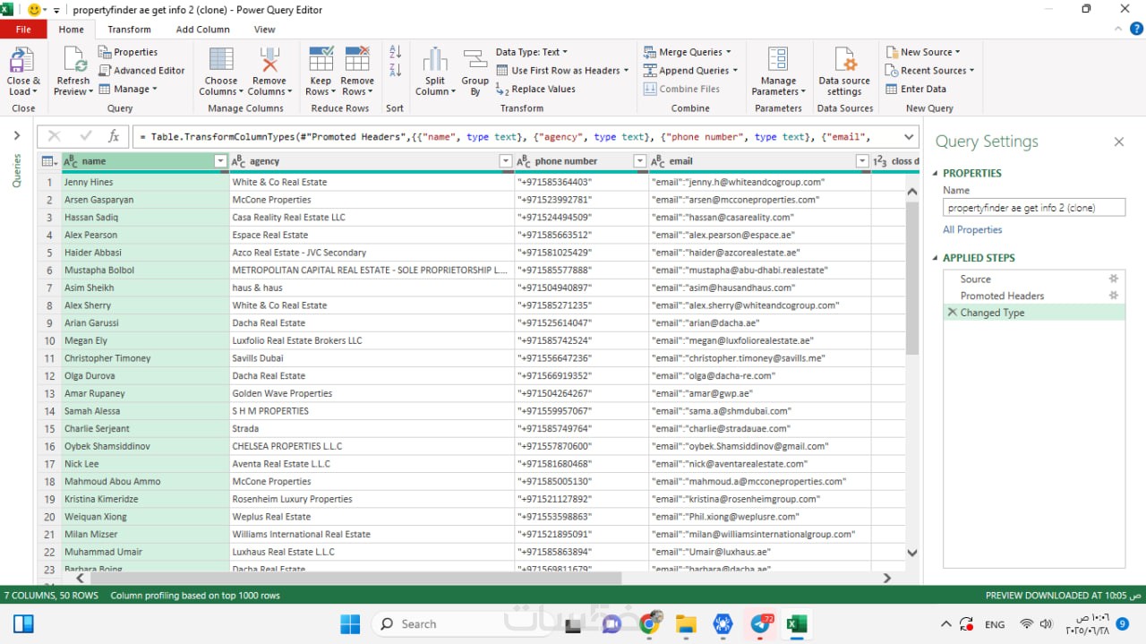Open the name column filter dropdown
Screen dimensions: 1146x644
point(220,161)
